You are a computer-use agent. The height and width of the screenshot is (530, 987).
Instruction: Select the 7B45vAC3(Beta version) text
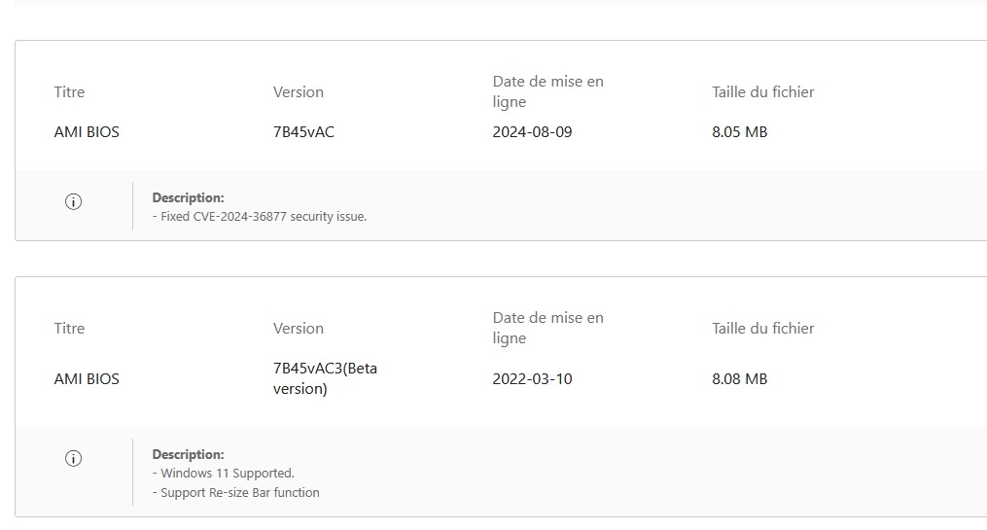325,378
